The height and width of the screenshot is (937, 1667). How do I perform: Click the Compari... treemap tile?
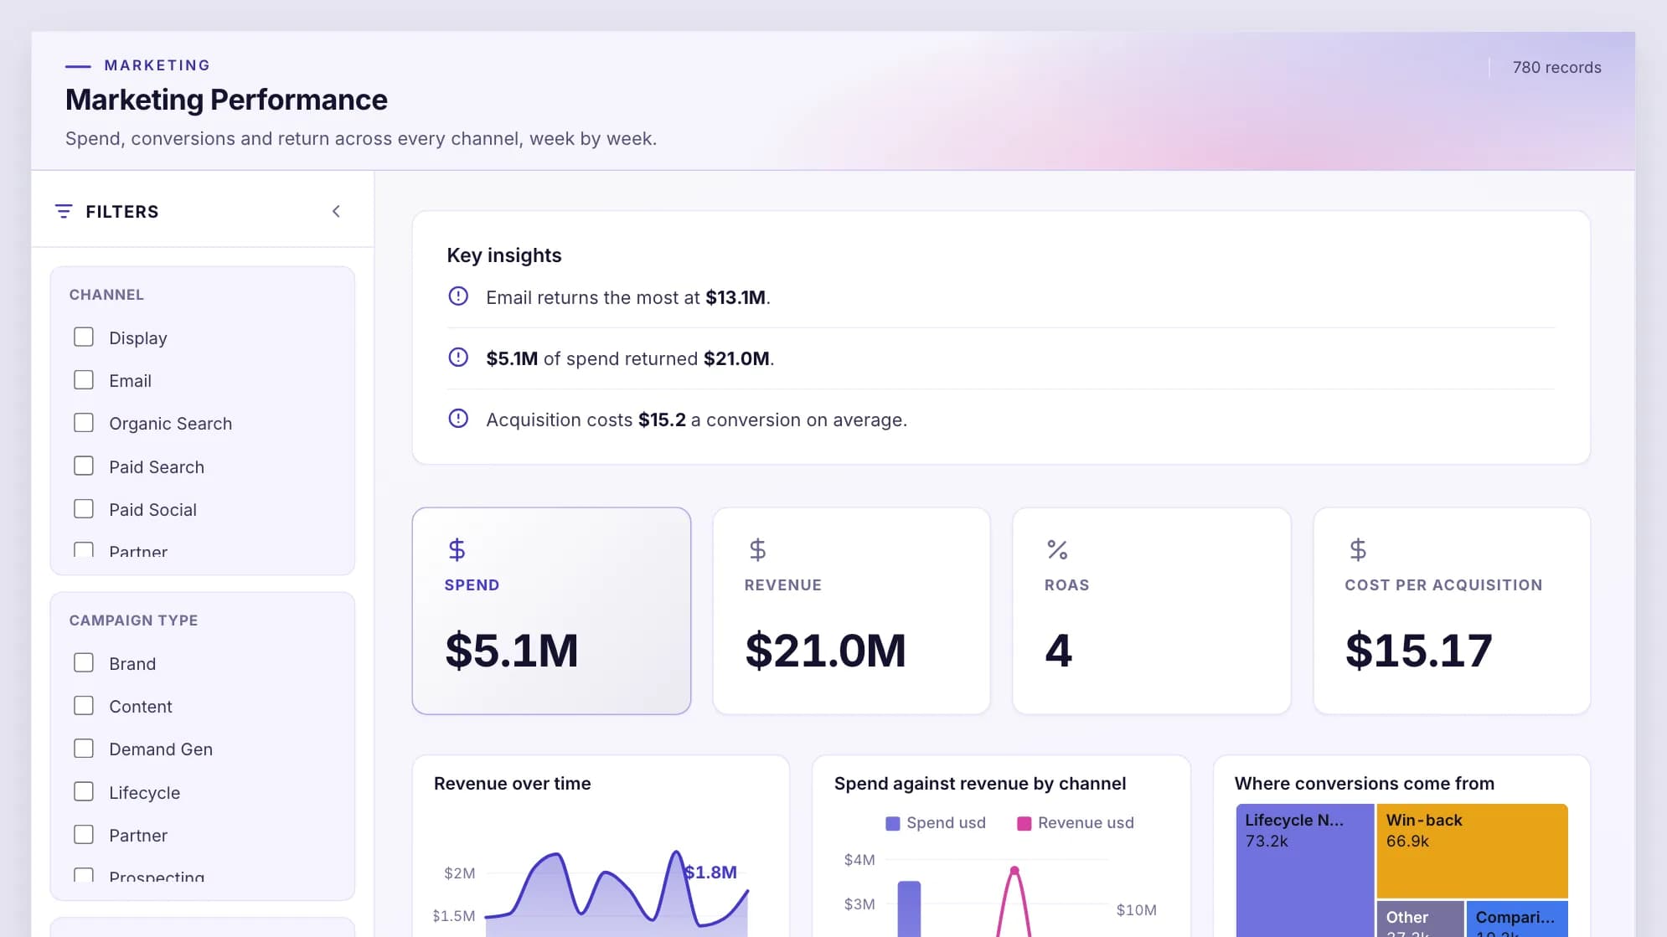(x=1517, y=919)
